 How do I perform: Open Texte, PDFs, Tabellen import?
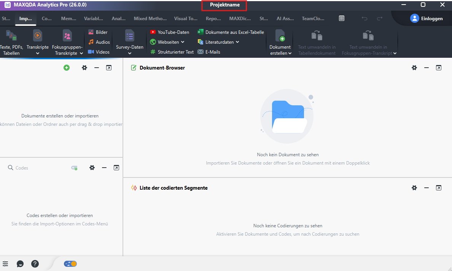[x=11, y=42]
